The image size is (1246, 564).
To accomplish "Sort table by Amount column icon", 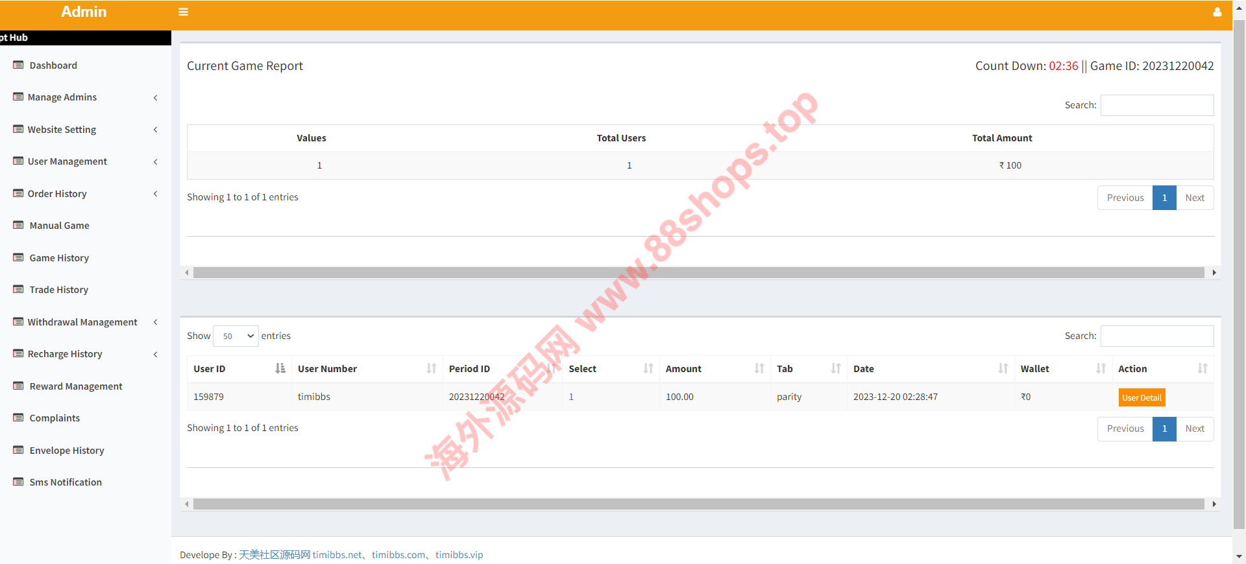I will coord(759,368).
